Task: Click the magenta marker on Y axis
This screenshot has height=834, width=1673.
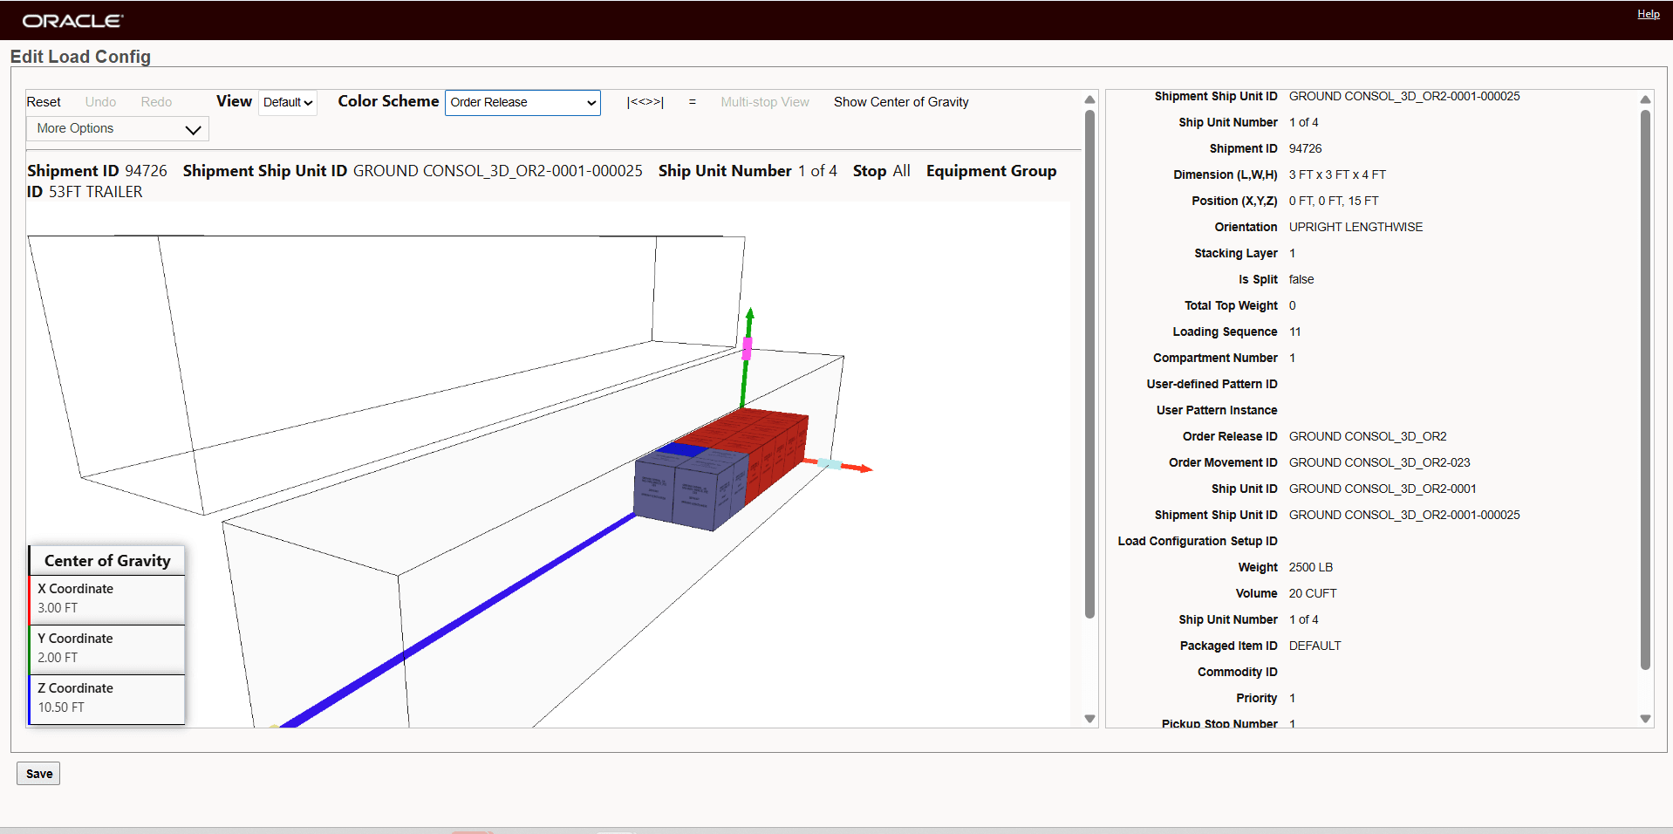Action: coord(747,349)
